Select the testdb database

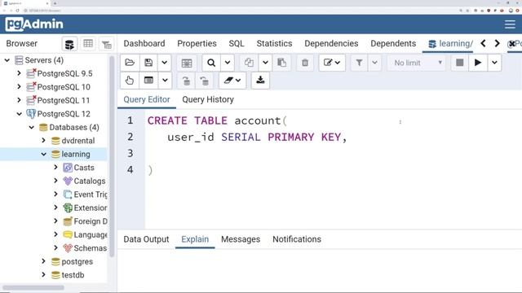click(x=73, y=275)
